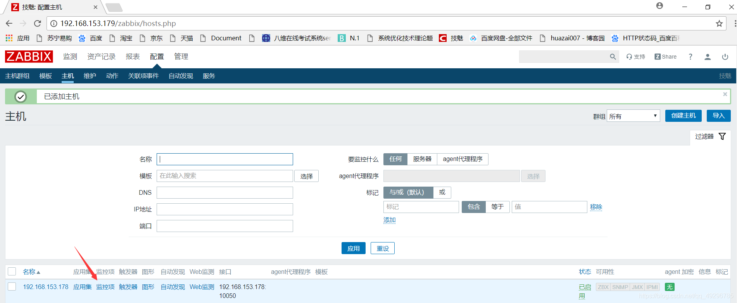The height and width of the screenshot is (303, 737).
Task: Toggle the 过滤器 filter funnel icon
Action: 722,137
